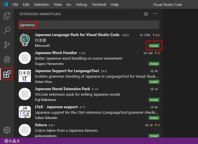Open the Debug view bug icon
198x144 pixels.
[x=7, y=59]
